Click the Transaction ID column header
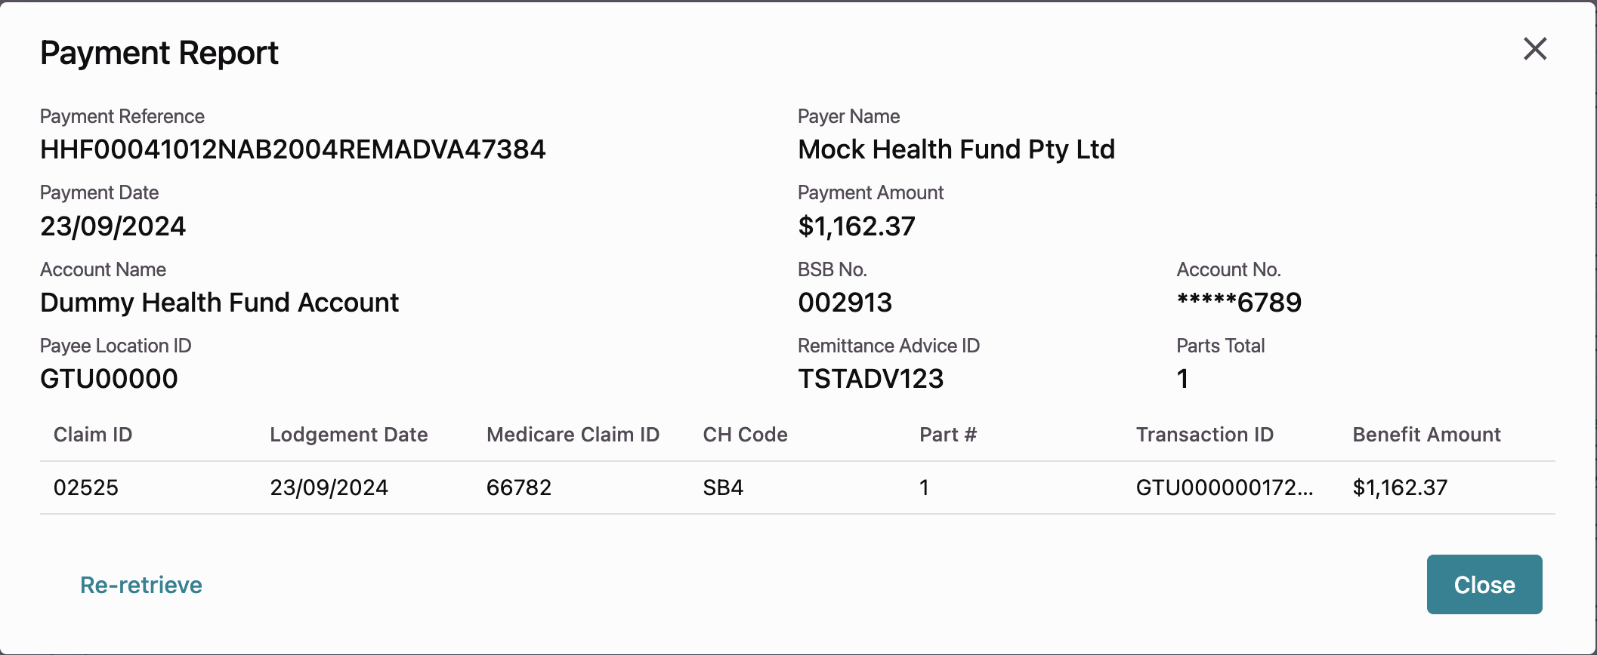Image resolution: width=1597 pixels, height=655 pixels. (x=1204, y=435)
